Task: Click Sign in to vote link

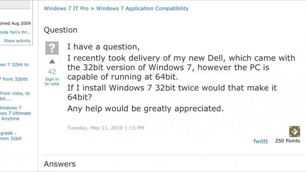Action: pos(52,82)
